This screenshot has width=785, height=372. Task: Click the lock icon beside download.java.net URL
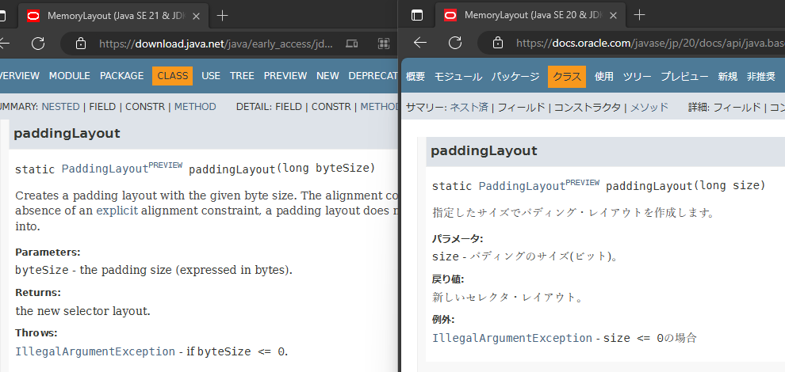81,44
